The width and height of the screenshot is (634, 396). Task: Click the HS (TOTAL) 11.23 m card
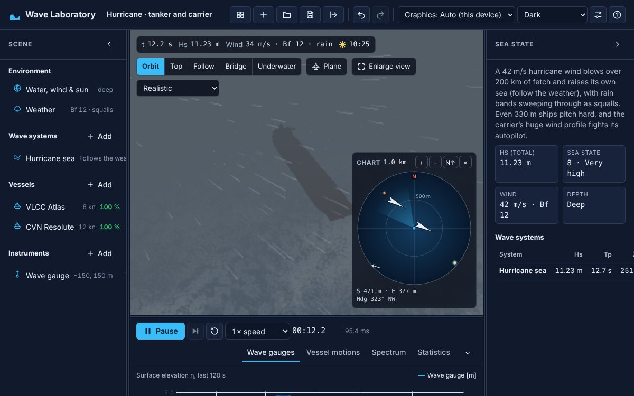point(526,164)
